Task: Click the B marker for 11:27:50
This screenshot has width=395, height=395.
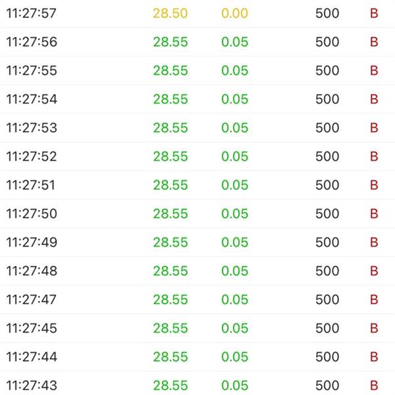Action: coord(374,213)
